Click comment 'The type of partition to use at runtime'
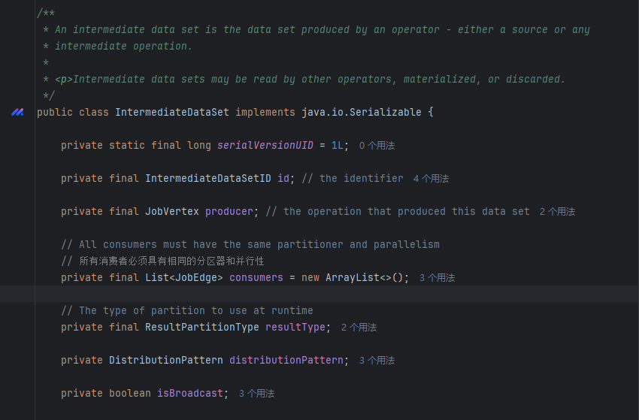The height and width of the screenshot is (420, 639). (x=196, y=310)
